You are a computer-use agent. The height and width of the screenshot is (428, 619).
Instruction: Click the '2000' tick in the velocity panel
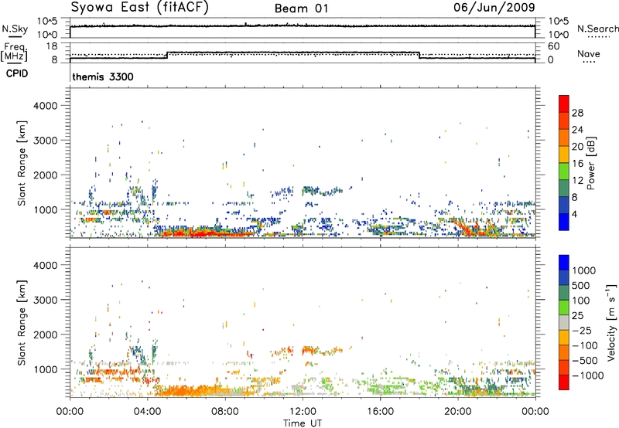click(x=46, y=335)
